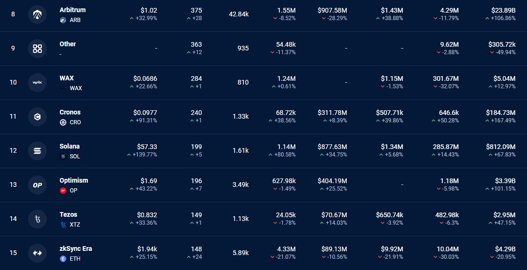
Task: Click the Optimism value $3.39B
Action: (x=505, y=181)
